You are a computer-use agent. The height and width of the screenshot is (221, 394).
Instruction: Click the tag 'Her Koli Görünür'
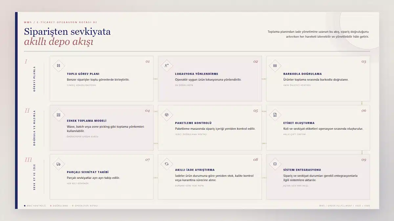(77, 184)
